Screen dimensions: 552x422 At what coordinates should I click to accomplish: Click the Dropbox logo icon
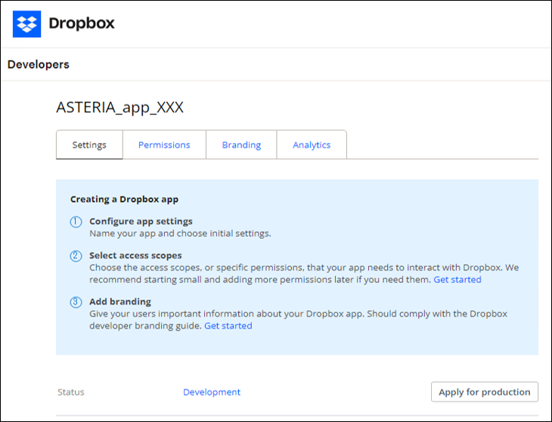(26, 24)
